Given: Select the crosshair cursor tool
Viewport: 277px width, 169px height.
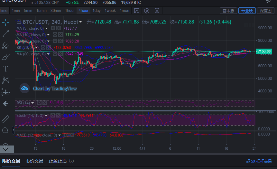Looking at the screenshot, I should (x=6, y=22).
